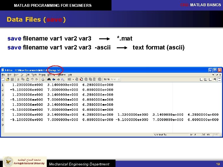Click the binoculars Find icon
Screen dimensions: 223x167
49,79
